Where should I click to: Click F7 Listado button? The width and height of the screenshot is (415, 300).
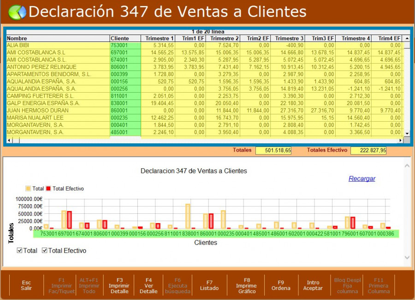[x=209, y=285]
